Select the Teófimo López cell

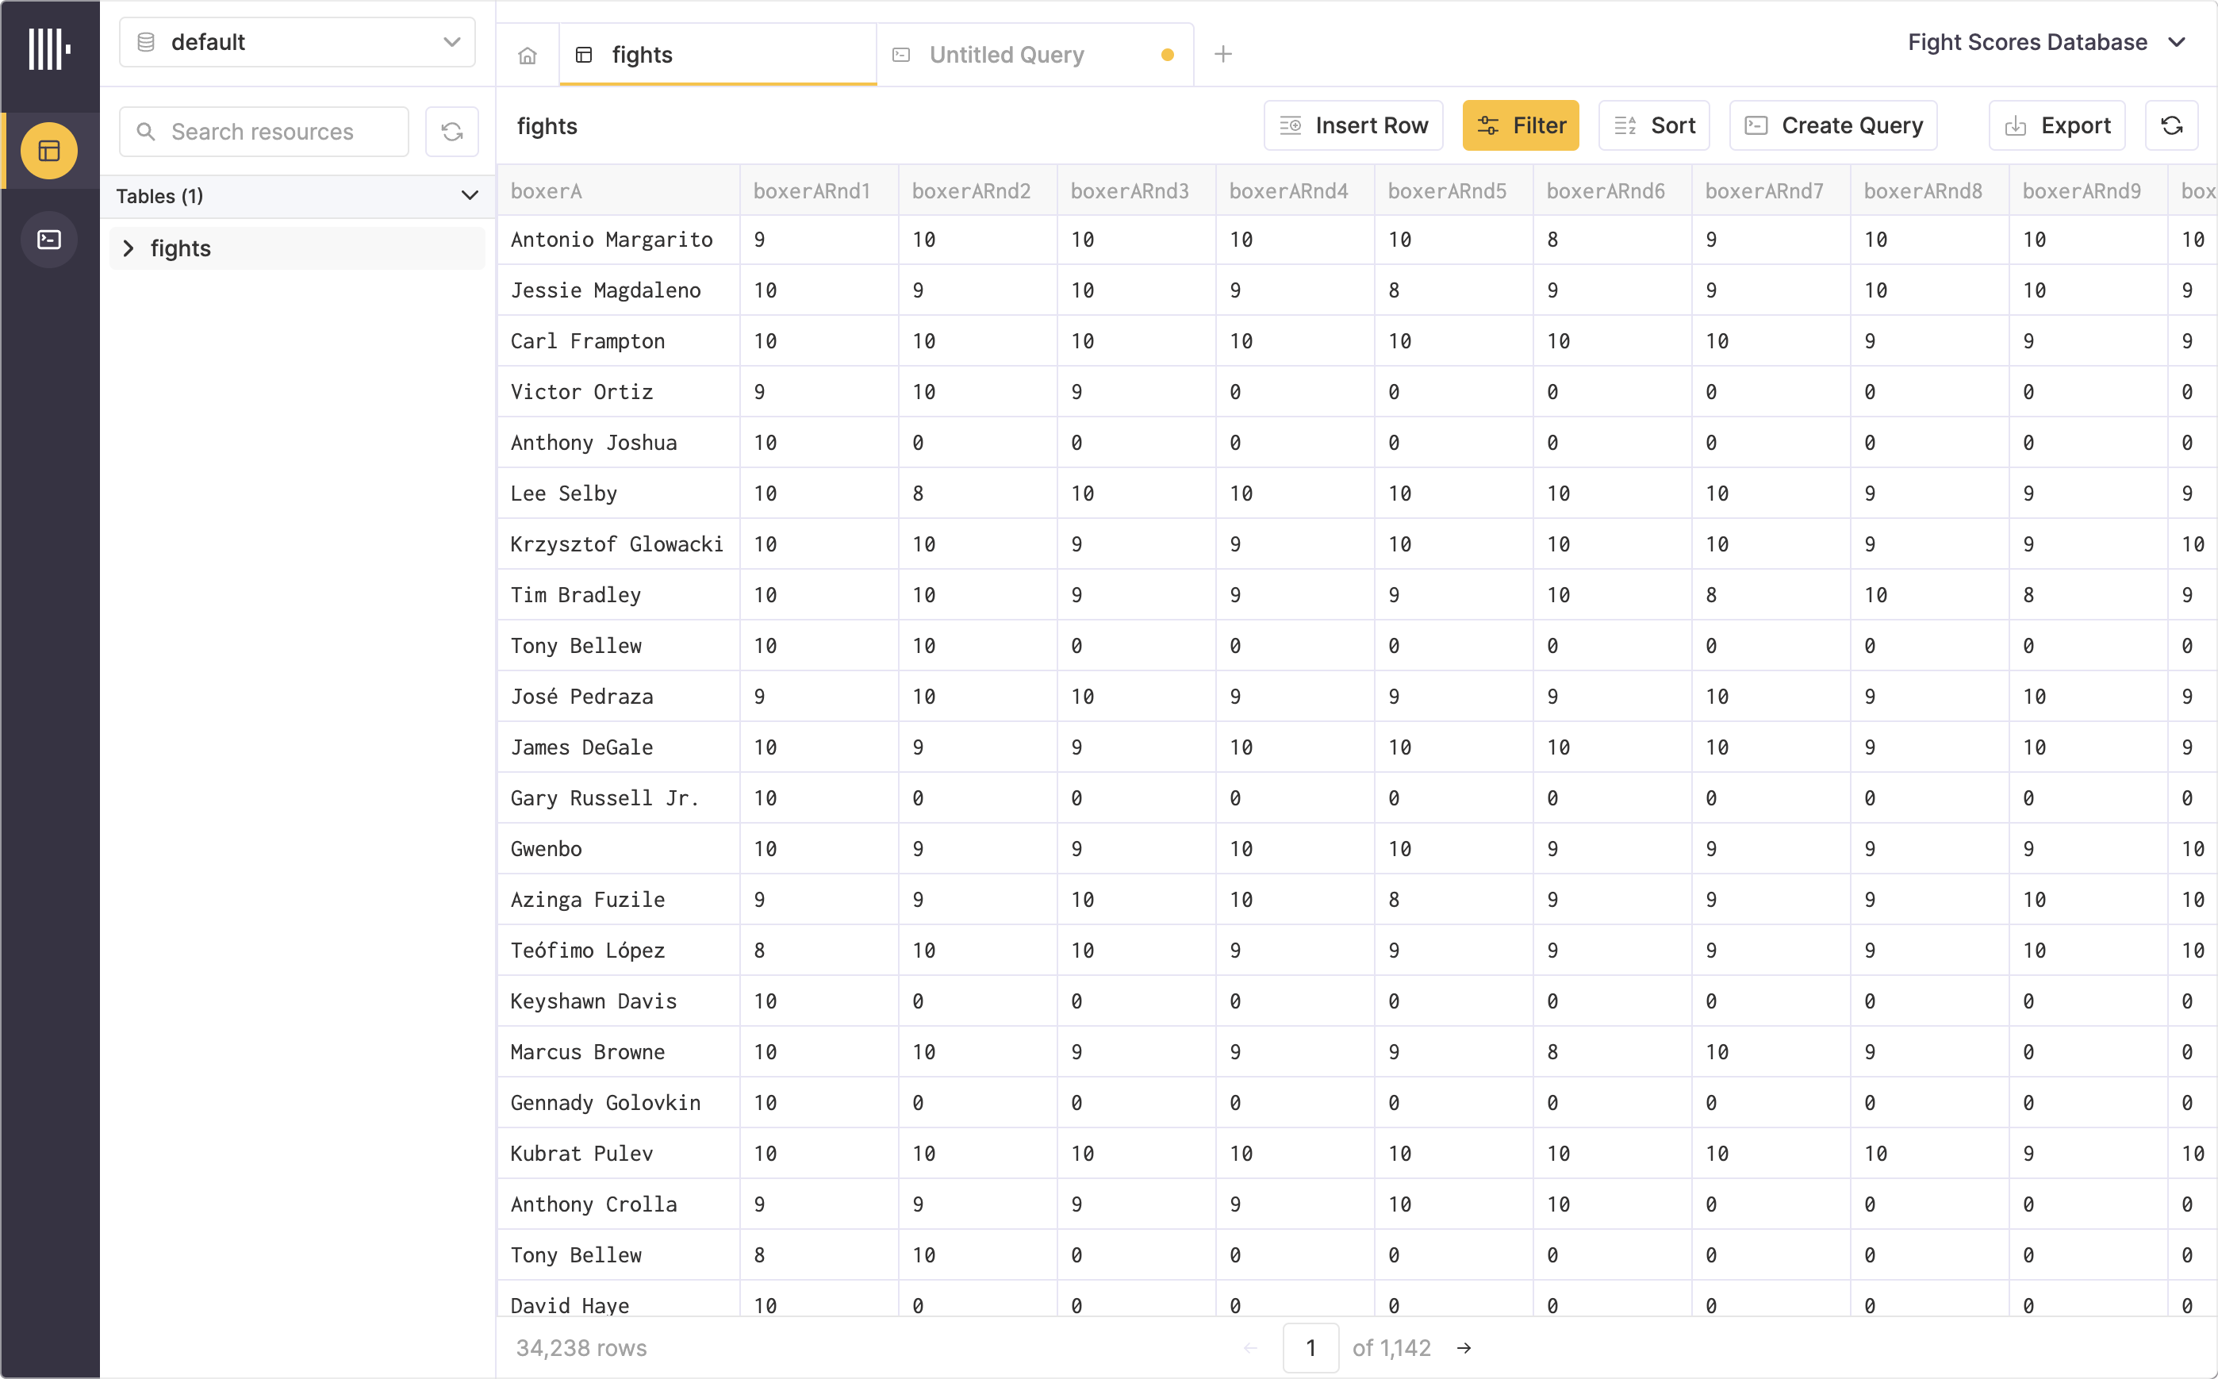(x=618, y=951)
